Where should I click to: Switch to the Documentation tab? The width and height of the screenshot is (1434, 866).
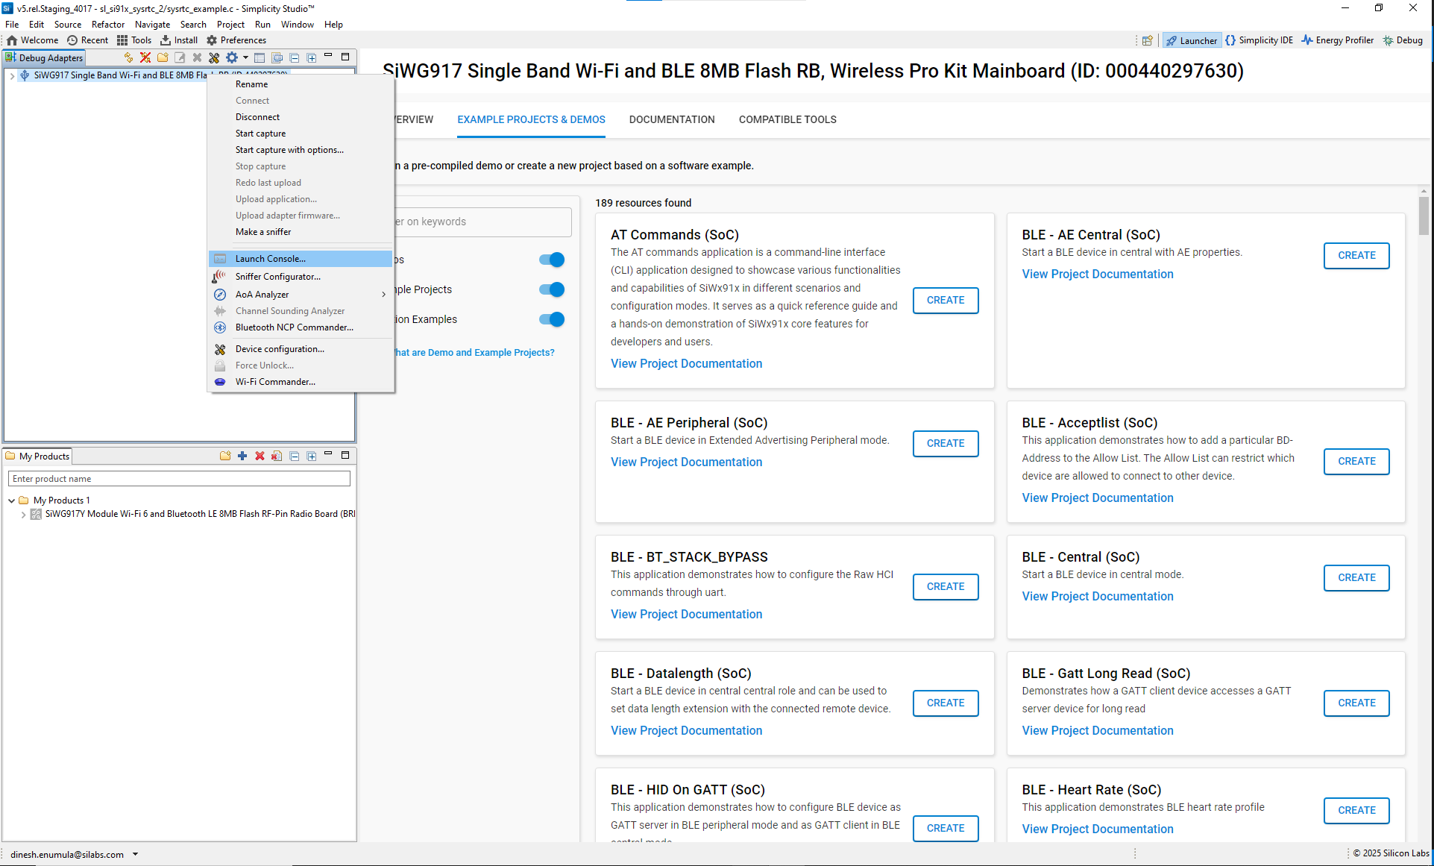coord(671,119)
